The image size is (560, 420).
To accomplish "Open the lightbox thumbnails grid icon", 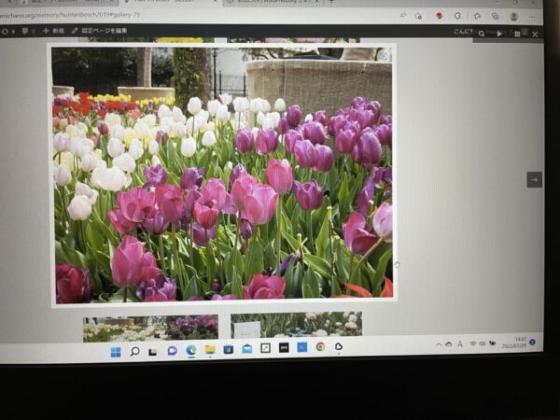I will tap(517, 34).
